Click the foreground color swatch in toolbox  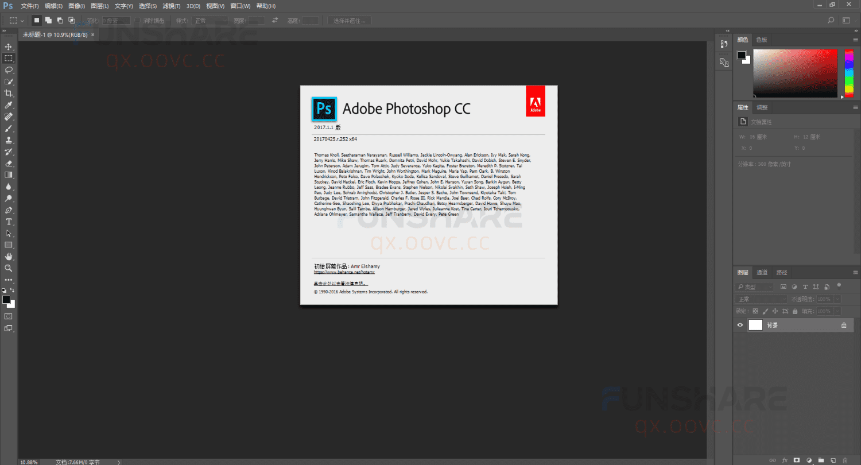[6, 300]
